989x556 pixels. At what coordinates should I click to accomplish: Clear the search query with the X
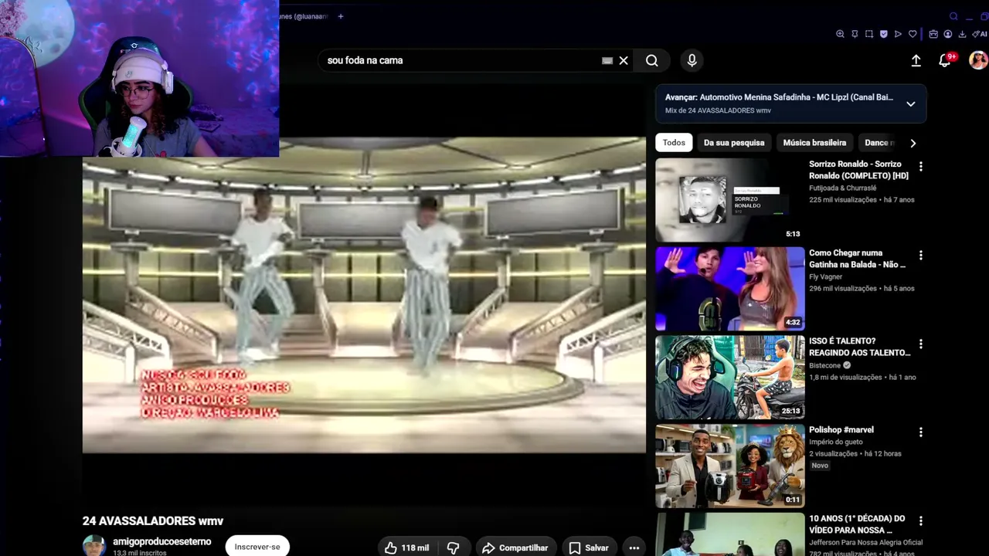point(624,60)
